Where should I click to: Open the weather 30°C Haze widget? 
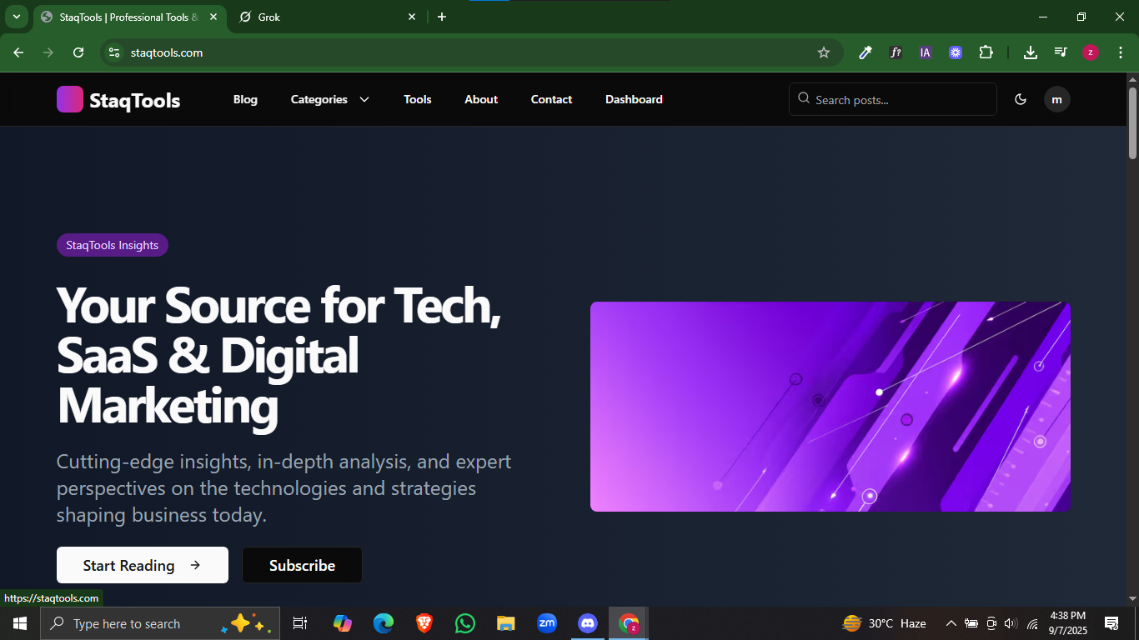(x=885, y=623)
